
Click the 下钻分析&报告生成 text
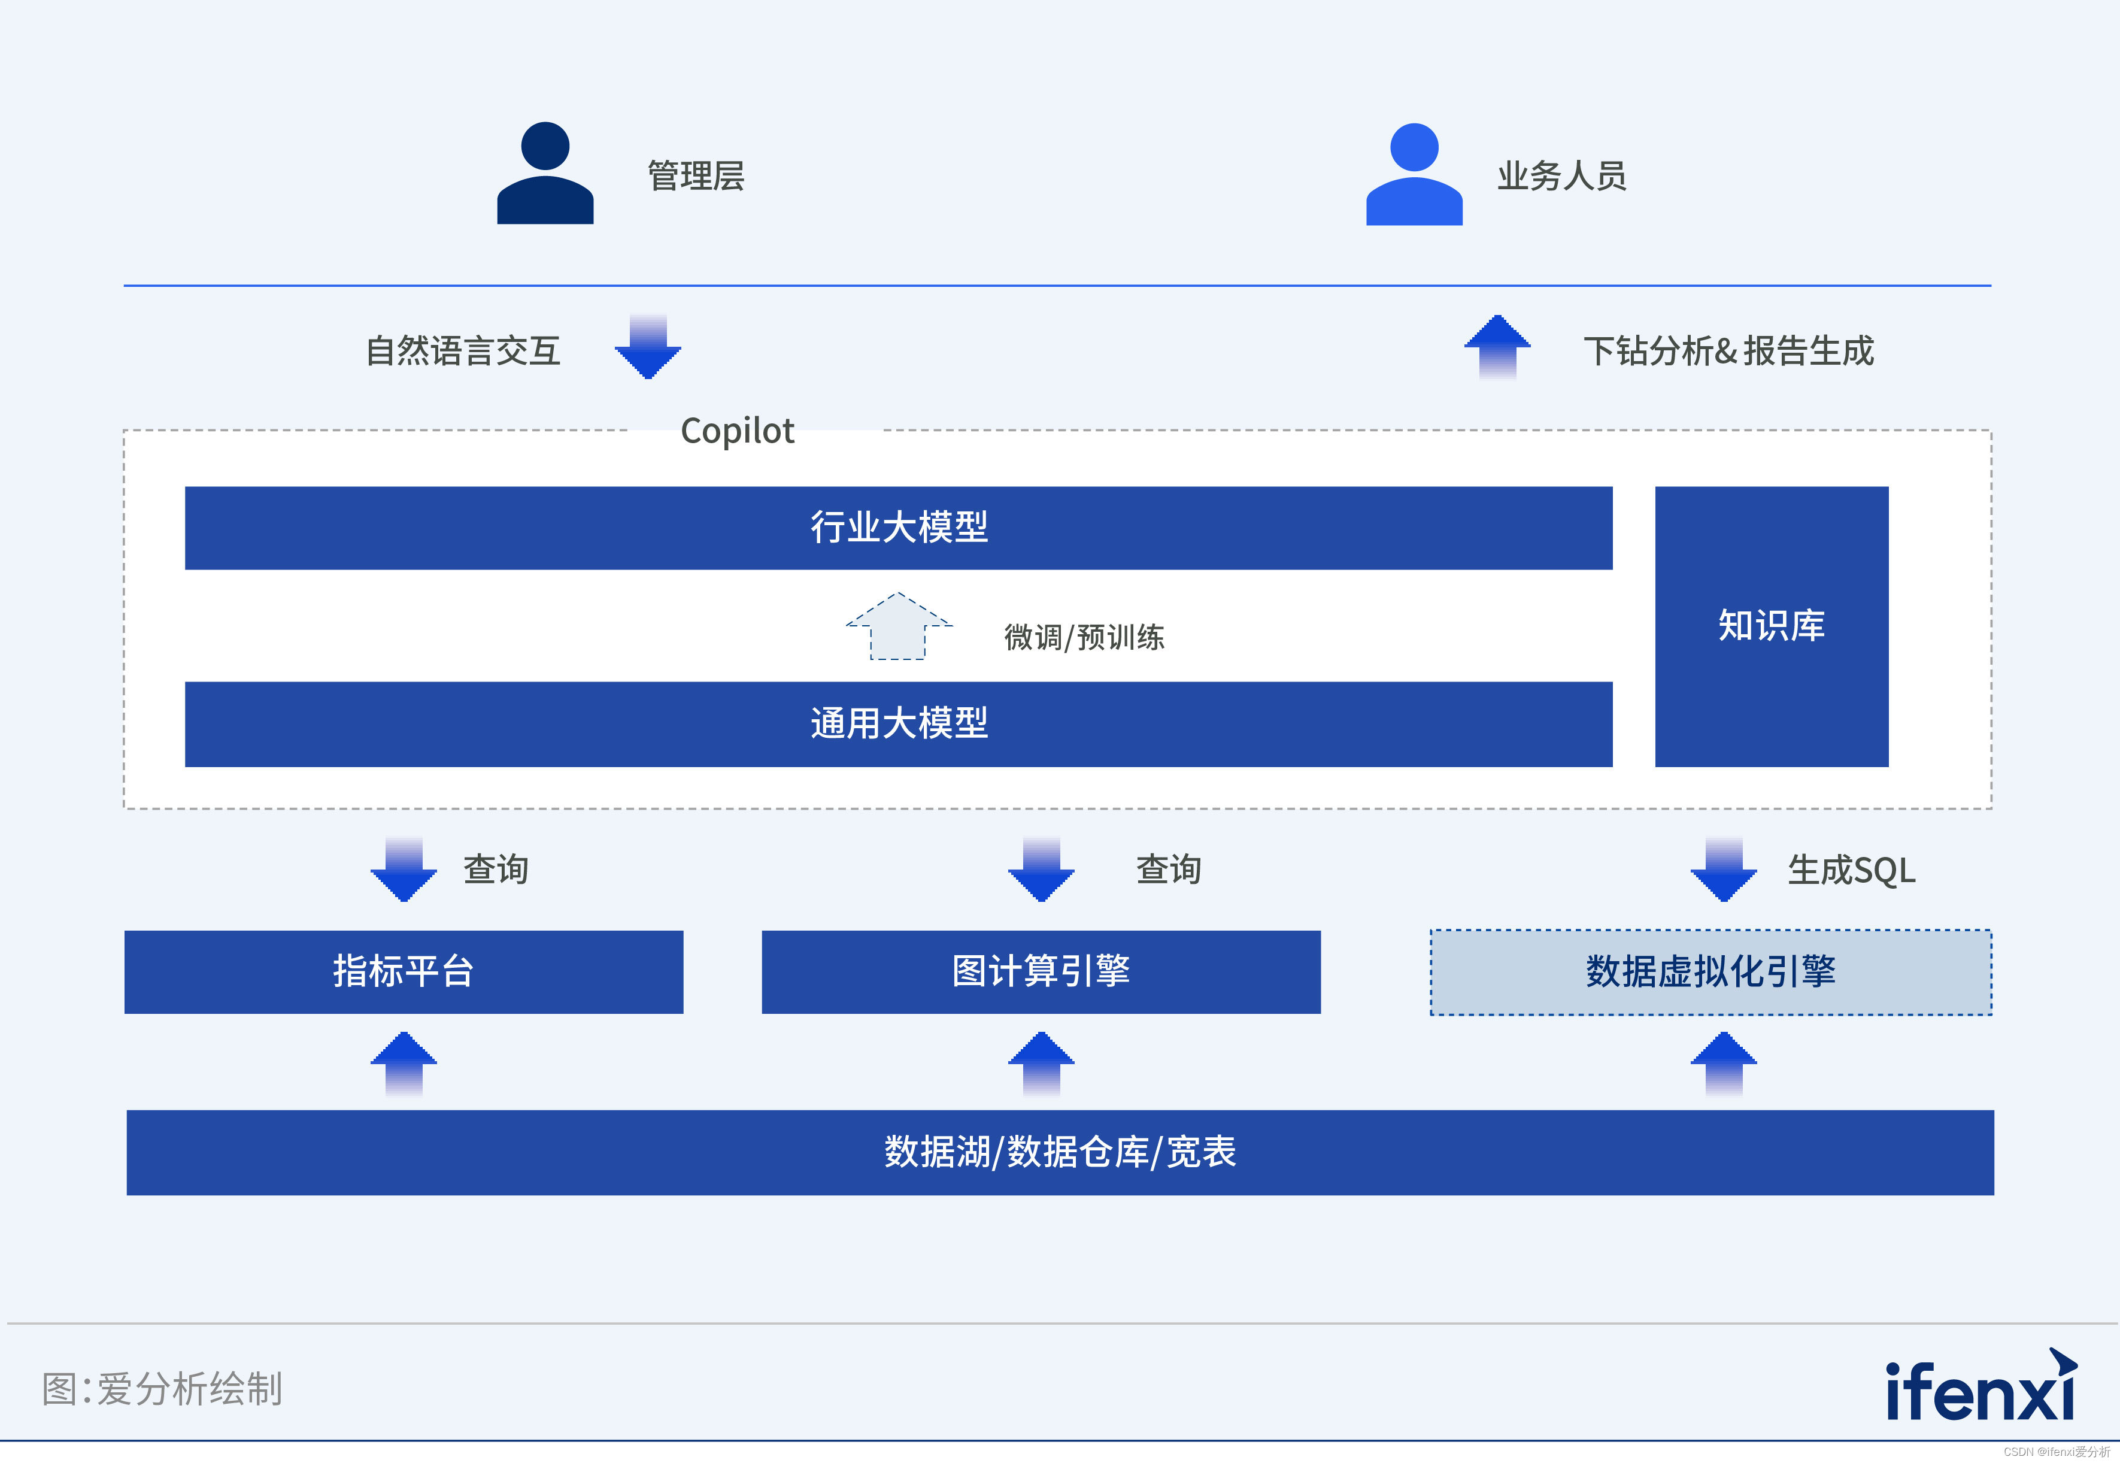point(1729,350)
